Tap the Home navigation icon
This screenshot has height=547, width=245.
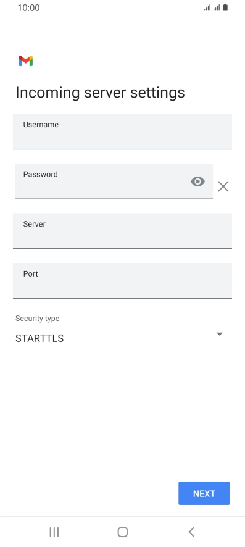point(123,532)
